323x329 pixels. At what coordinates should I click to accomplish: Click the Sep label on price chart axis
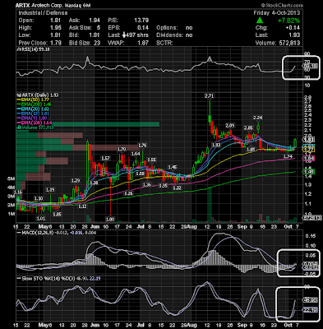(242, 227)
